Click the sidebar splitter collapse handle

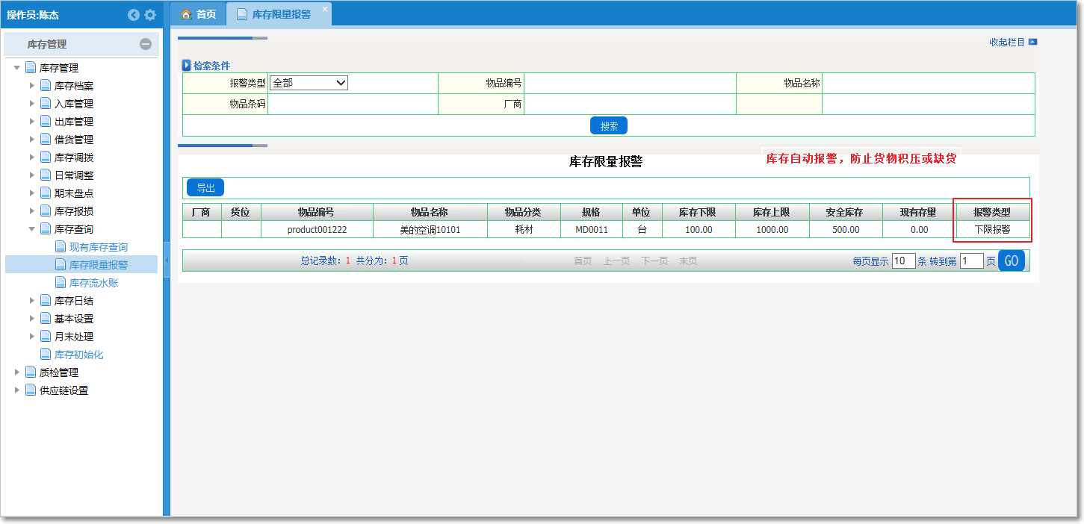[167, 259]
